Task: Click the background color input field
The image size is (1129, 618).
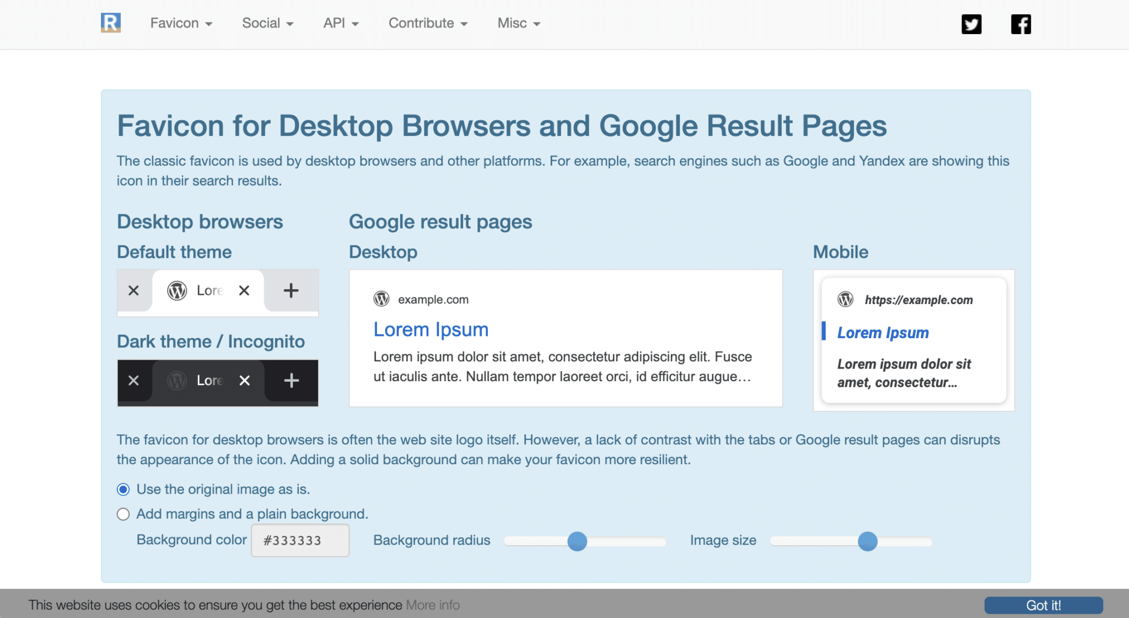Action: click(x=300, y=540)
